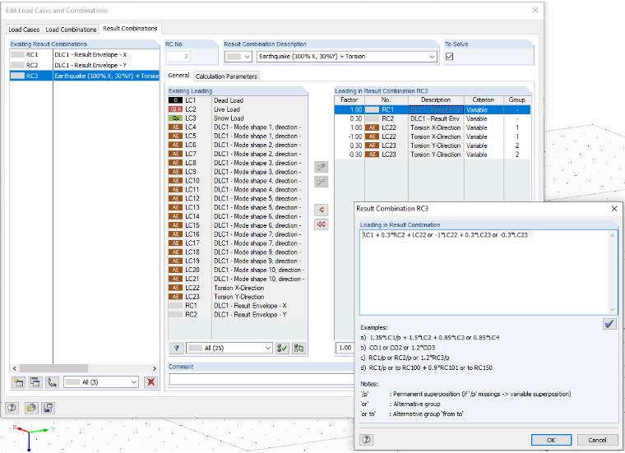Click the AE category icon of LC4
The height and width of the screenshot is (453, 625).
(x=175, y=127)
